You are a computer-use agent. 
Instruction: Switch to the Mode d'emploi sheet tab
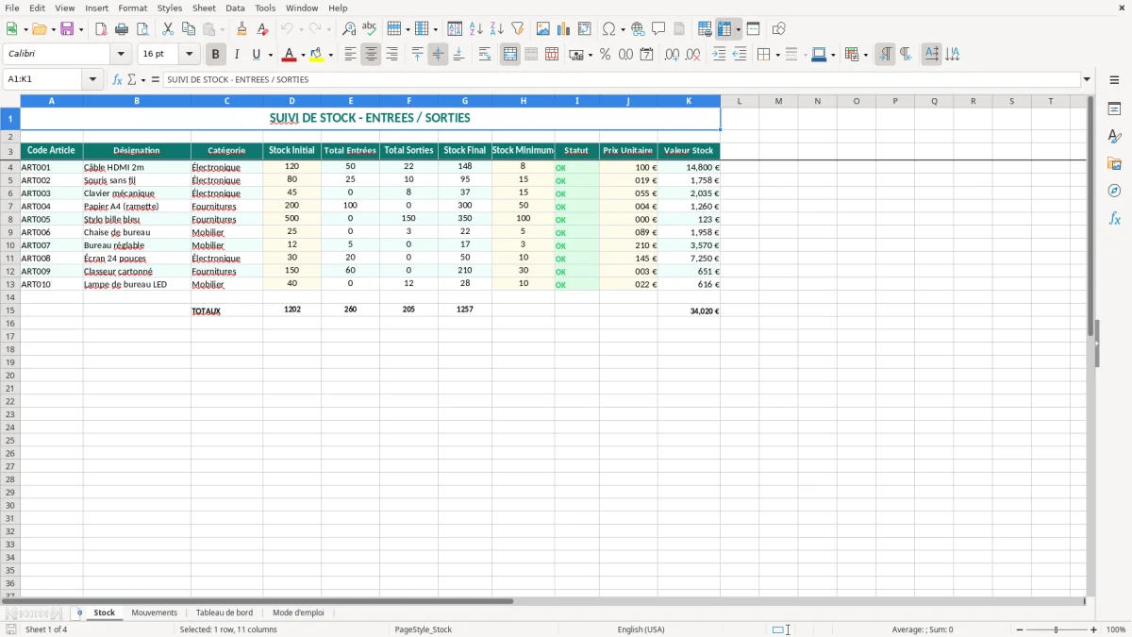click(x=298, y=613)
